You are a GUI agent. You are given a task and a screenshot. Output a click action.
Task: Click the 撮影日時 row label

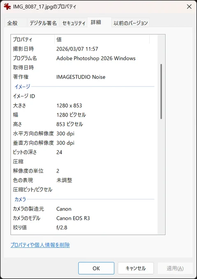[x=23, y=49]
